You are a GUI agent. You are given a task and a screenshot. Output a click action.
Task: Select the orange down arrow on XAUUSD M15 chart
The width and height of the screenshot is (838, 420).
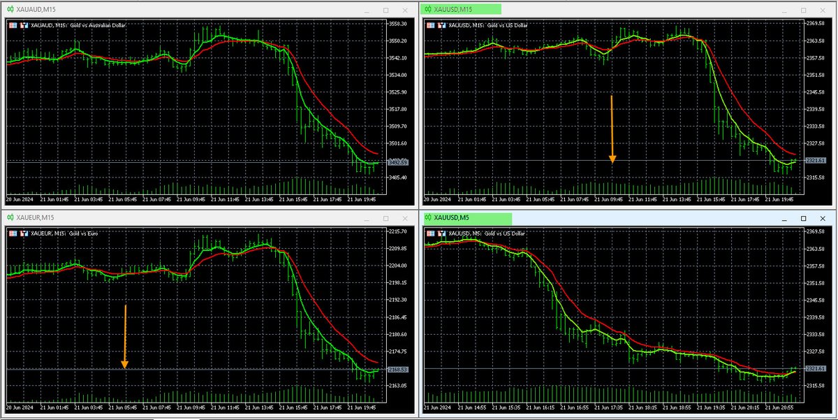(612, 129)
